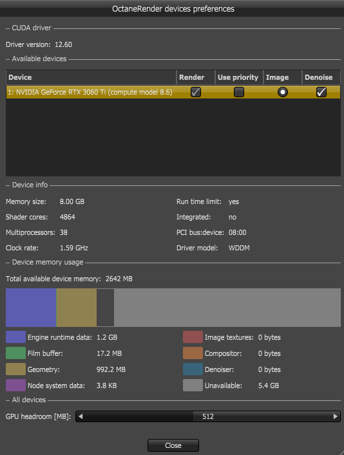The width and height of the screenshot is (344, 455).
Task: Click the 1.2 GB engine runtime value
Action: (x=107, y=337)
